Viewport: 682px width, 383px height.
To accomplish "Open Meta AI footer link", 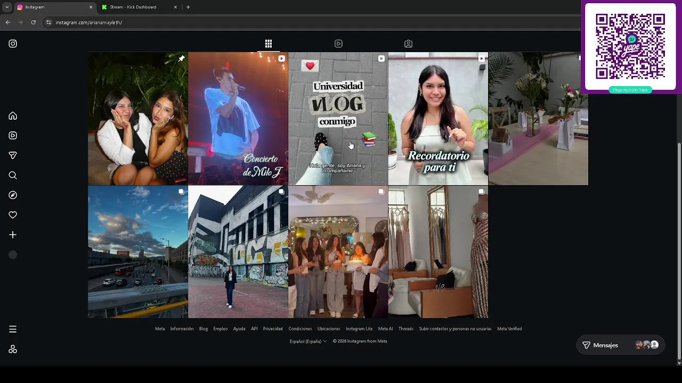I will [385, 329].
